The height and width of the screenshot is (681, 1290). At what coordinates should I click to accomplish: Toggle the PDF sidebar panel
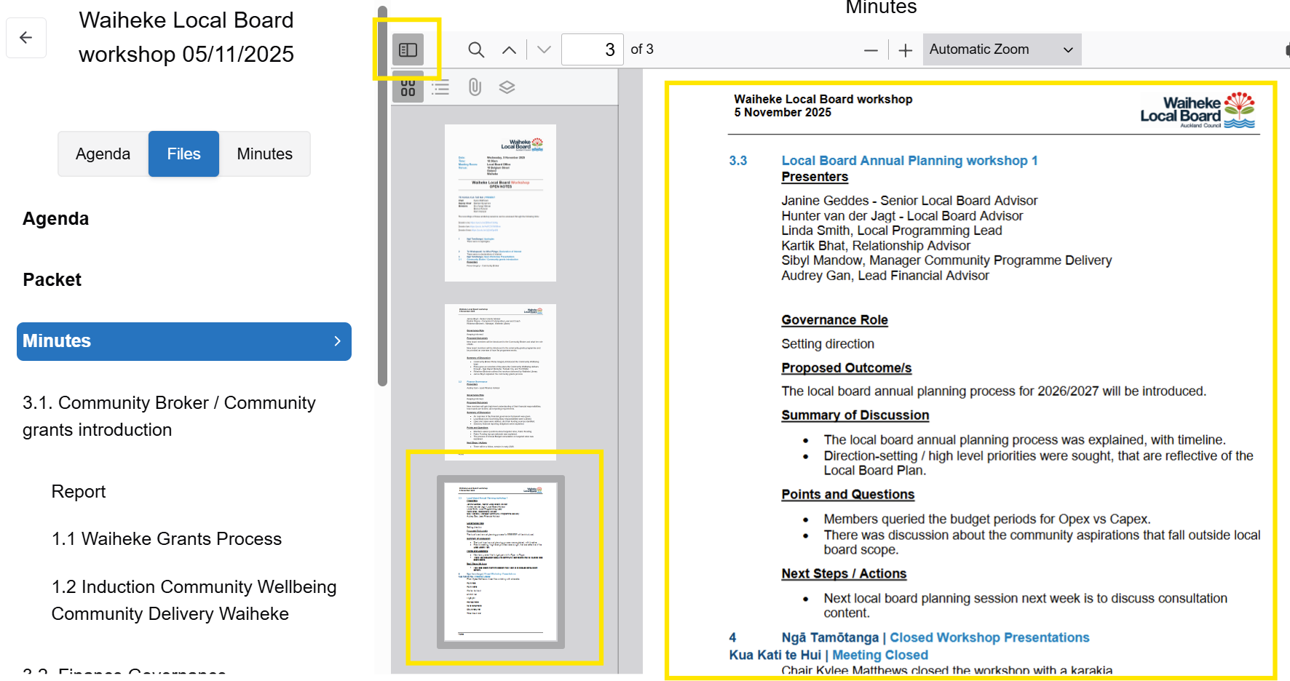408,49
